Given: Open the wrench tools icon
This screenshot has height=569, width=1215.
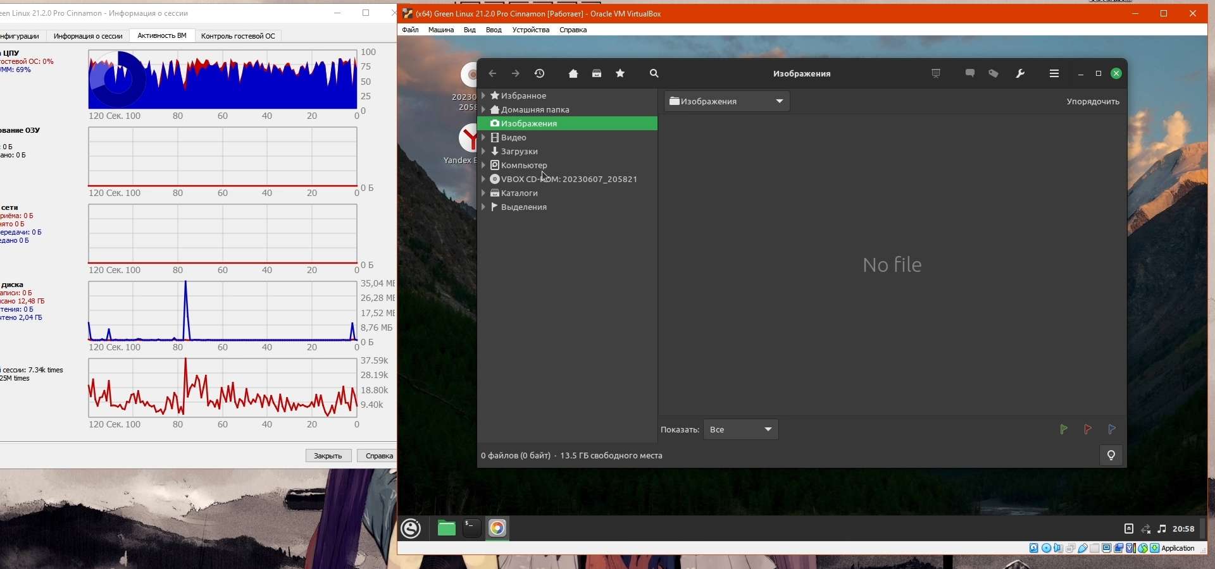Looking at the screenshot, I should coord(1020,74).
